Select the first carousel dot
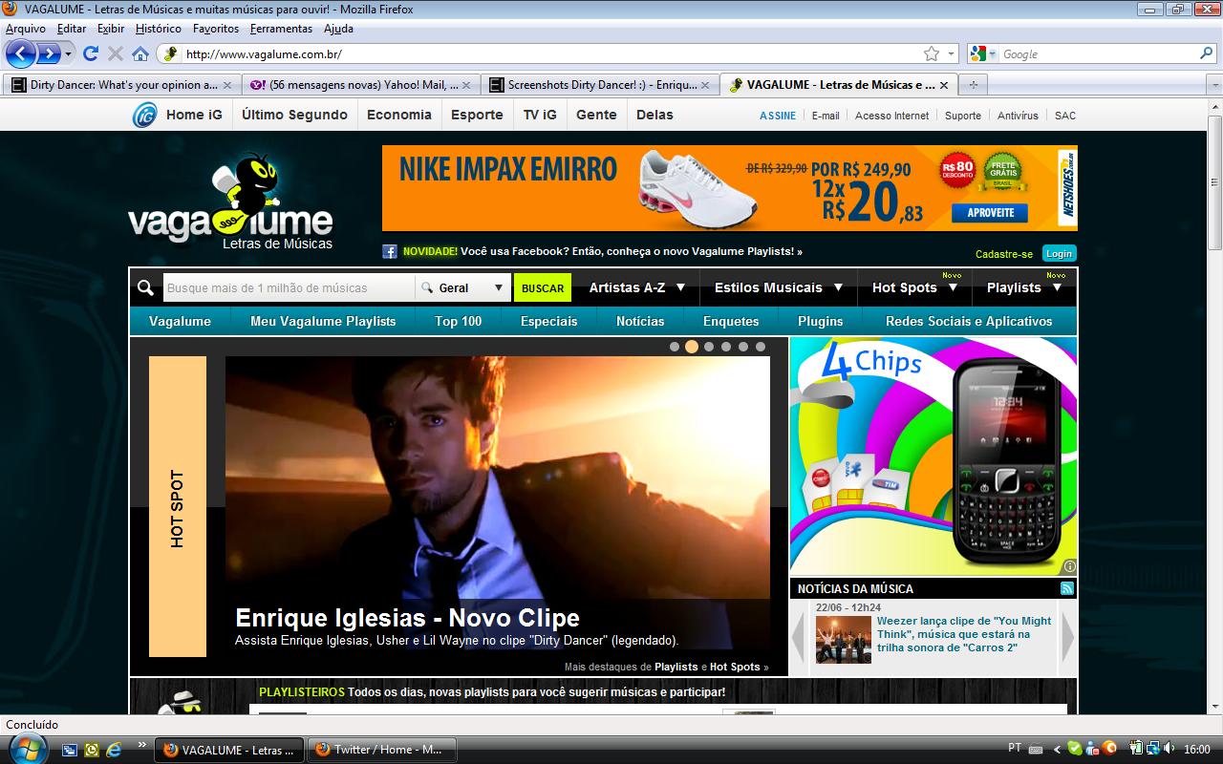 (x=675, y=347)
